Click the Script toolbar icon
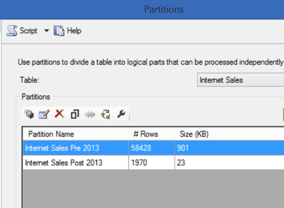The height and width of the screenshot is (208, 284). [x=12, y=30]
